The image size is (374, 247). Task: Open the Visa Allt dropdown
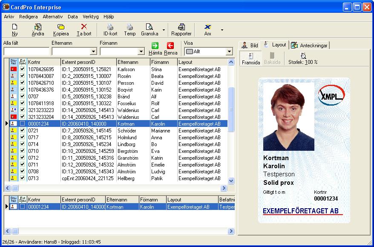(229, 51)
